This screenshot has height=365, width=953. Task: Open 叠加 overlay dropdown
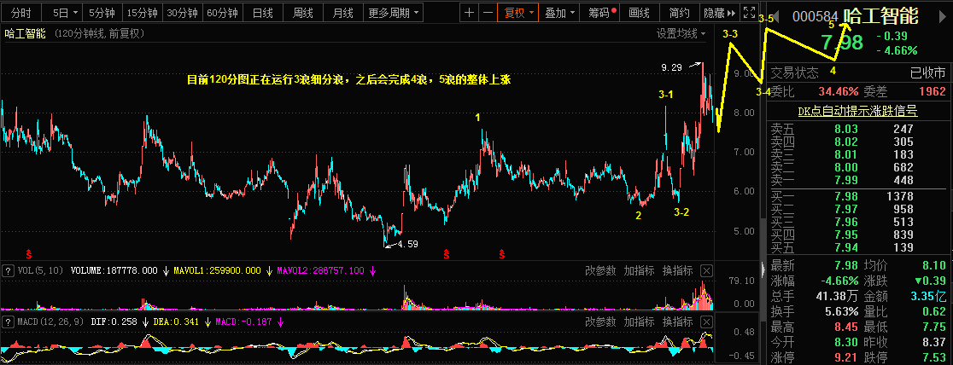560,12
